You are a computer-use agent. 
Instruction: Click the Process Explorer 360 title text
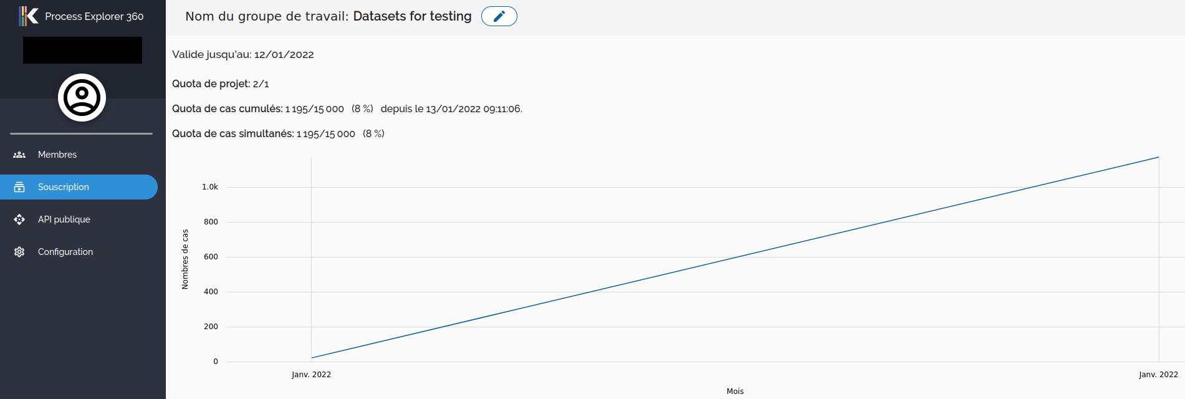tap(94, 16)
